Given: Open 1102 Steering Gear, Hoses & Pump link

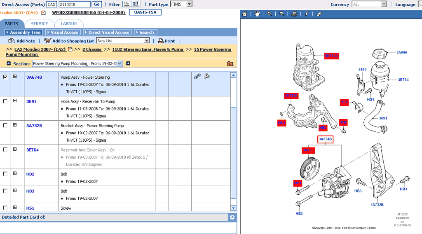Looking at the screenshot, I should tap(148, 49).
